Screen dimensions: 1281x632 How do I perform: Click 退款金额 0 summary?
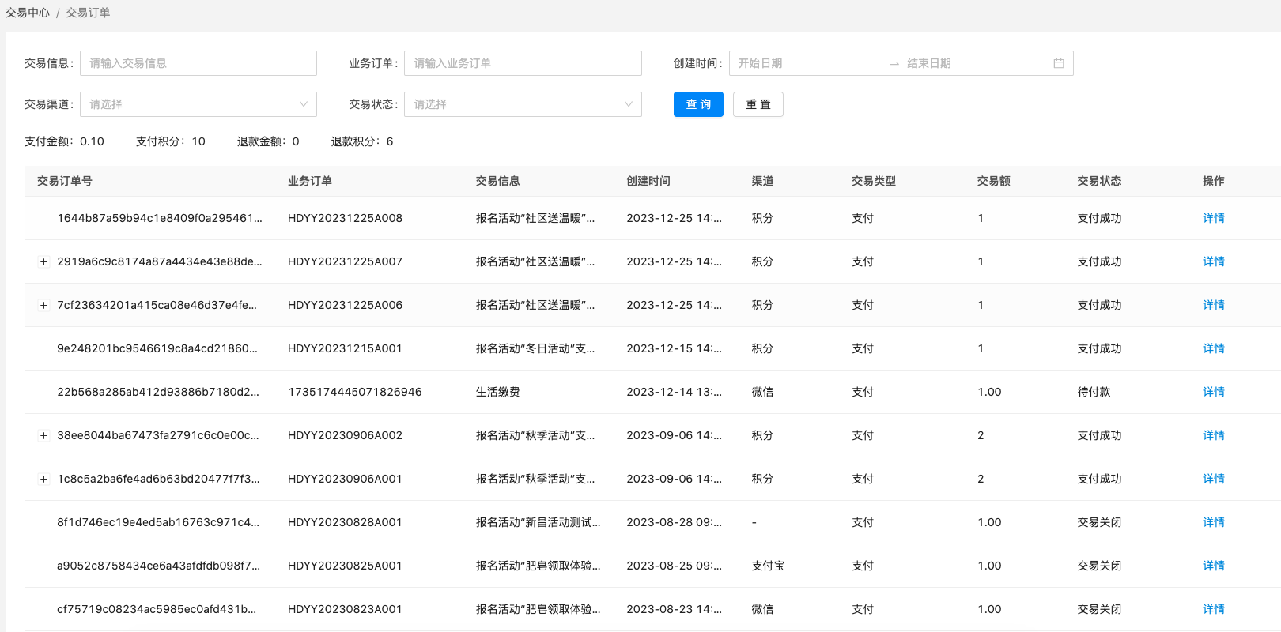(268, 141)
